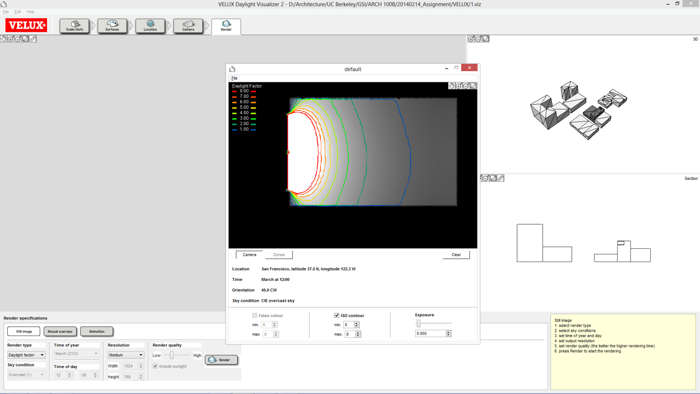Select Still image mode
700x394 pixels.
pyautogui.click(x=24, y=332)
